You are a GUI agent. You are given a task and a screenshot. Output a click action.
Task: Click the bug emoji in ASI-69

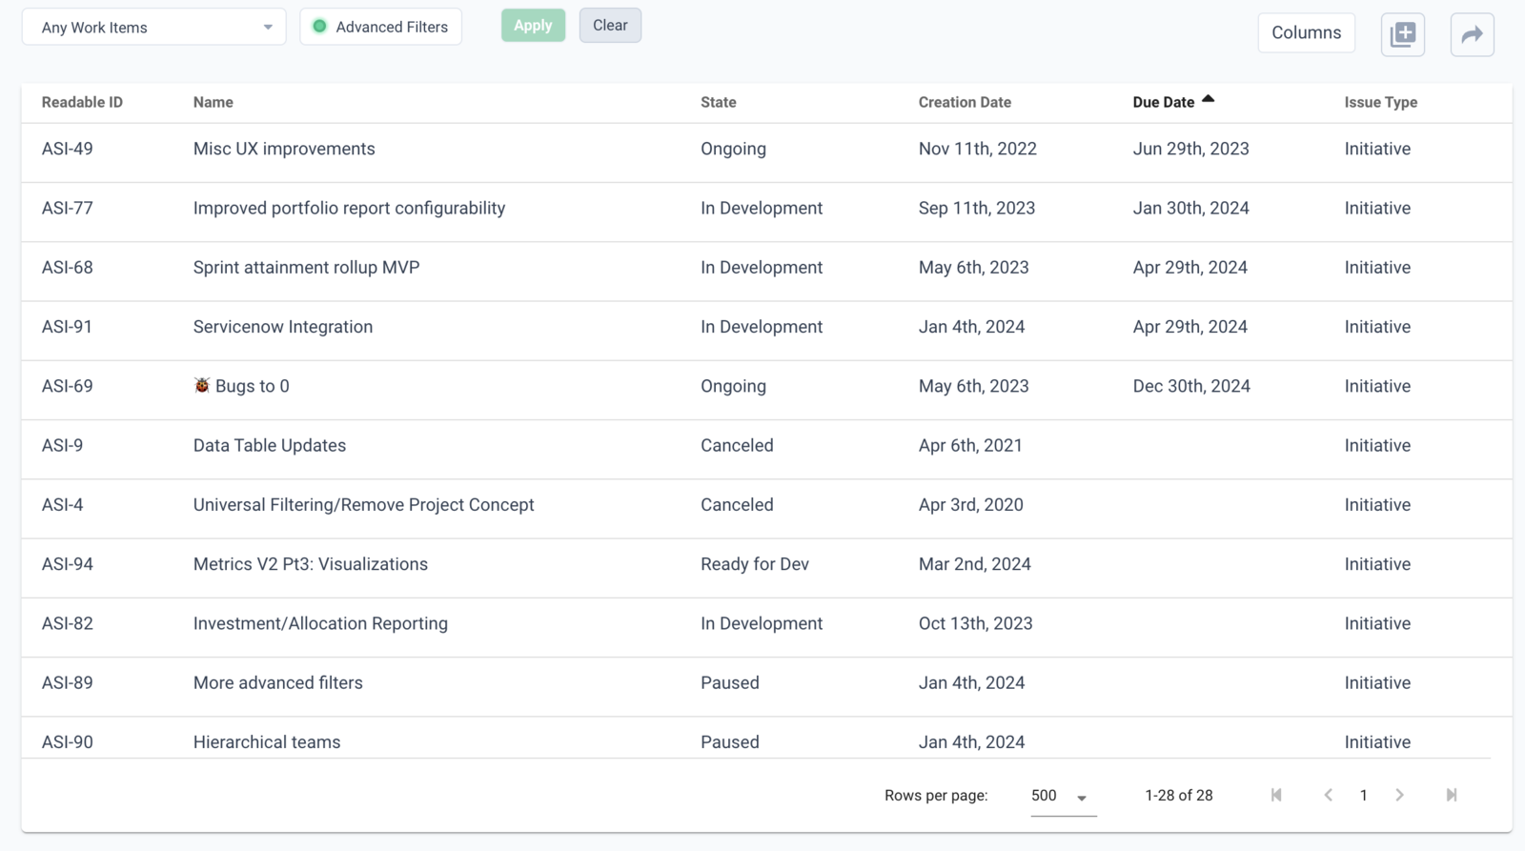[x=202, y=385]
